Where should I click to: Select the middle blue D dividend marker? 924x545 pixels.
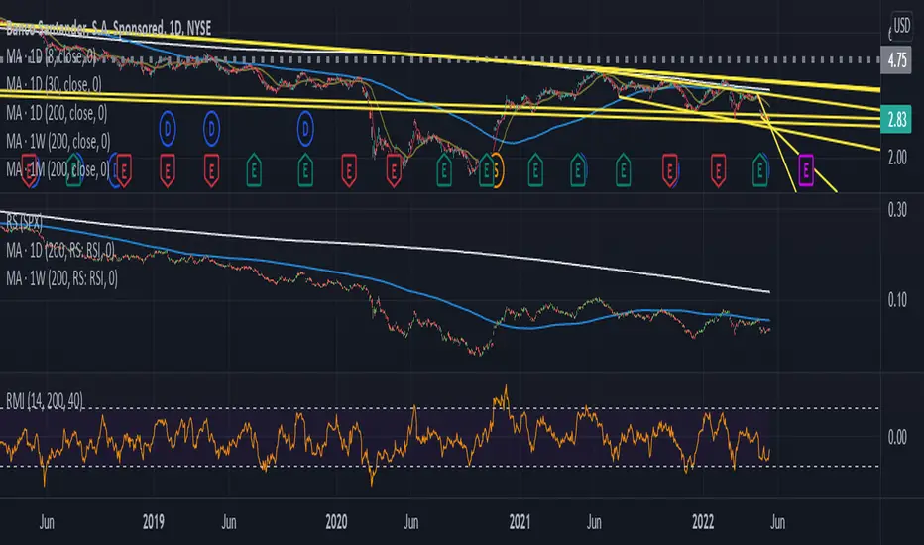[212, 127]
